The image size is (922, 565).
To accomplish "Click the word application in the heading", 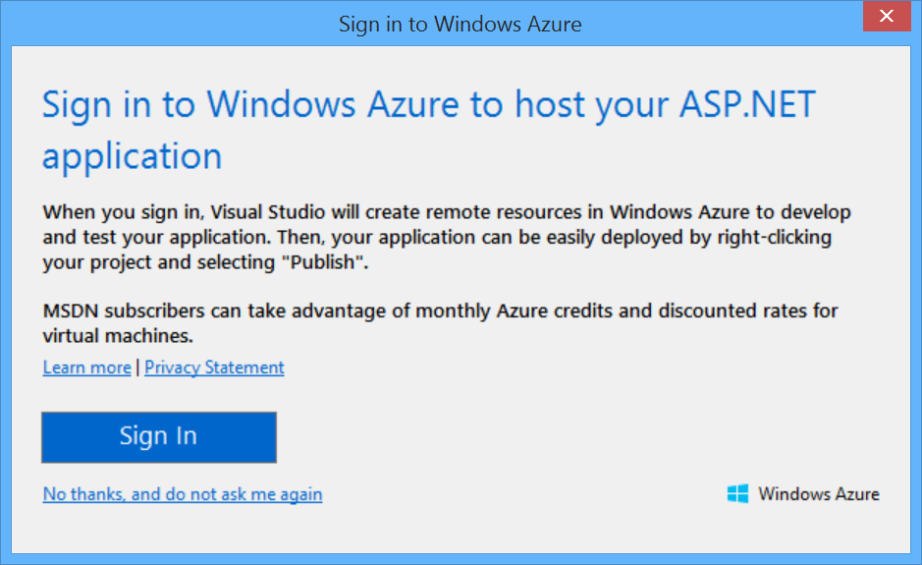I will (x=133, y=156).
